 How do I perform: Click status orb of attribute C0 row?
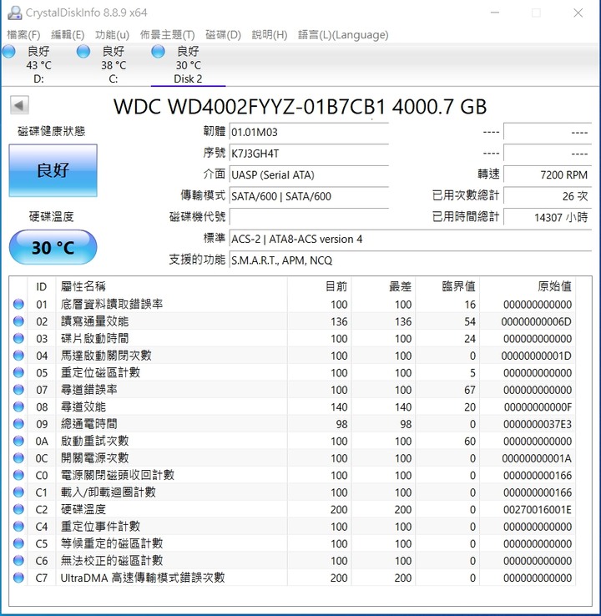pyautogui.click(x=18, y=475)
